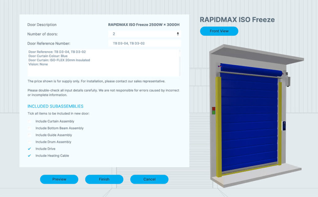Click the Door Curtain Colour: Blue line
This screenshot has width=318, height=197.
point(48,56)
